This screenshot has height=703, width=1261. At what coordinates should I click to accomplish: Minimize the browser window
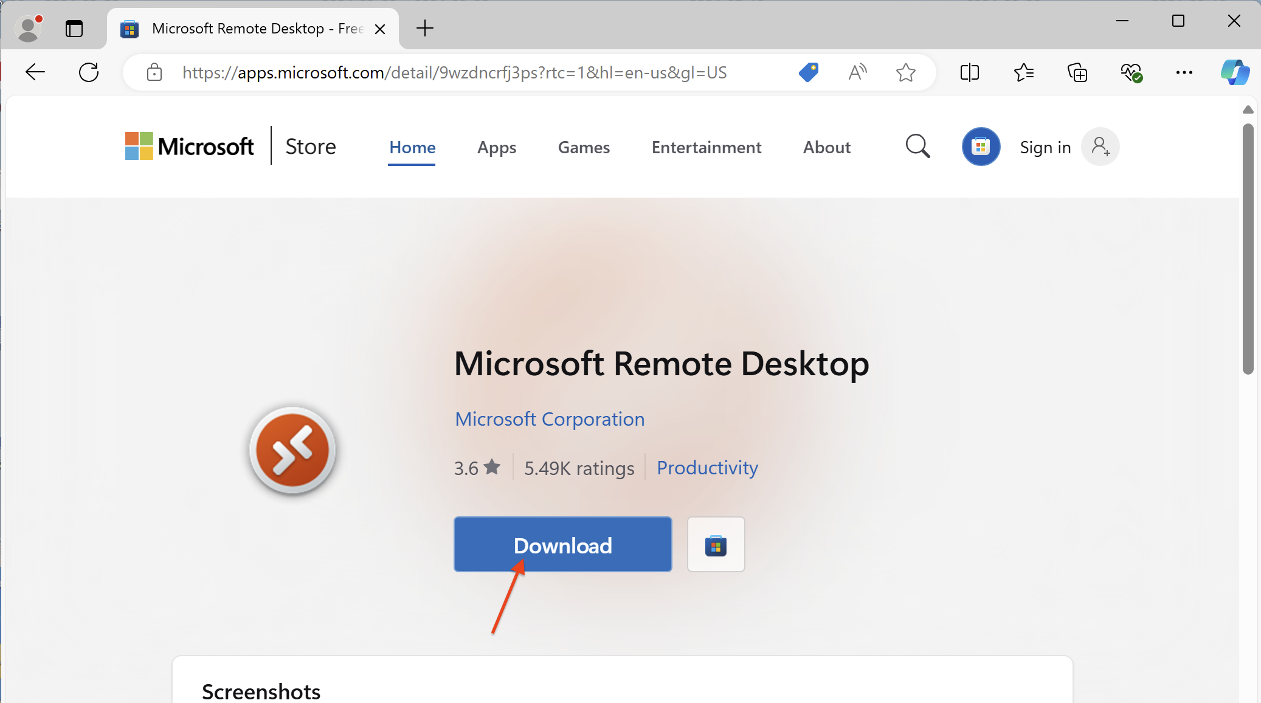click(1122, 21)
